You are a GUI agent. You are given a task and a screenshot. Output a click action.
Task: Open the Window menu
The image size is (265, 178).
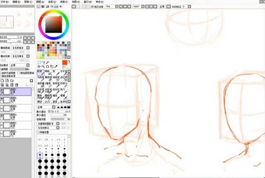pyautogui.click(x=86, y=2)
